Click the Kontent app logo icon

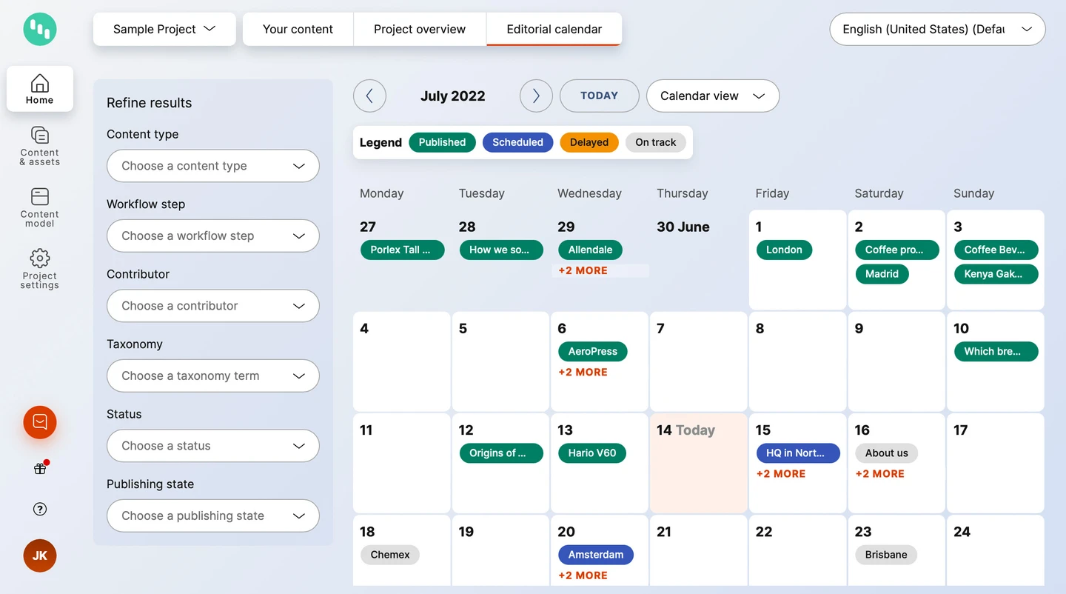pyautogui.click(x=40, y=30)
